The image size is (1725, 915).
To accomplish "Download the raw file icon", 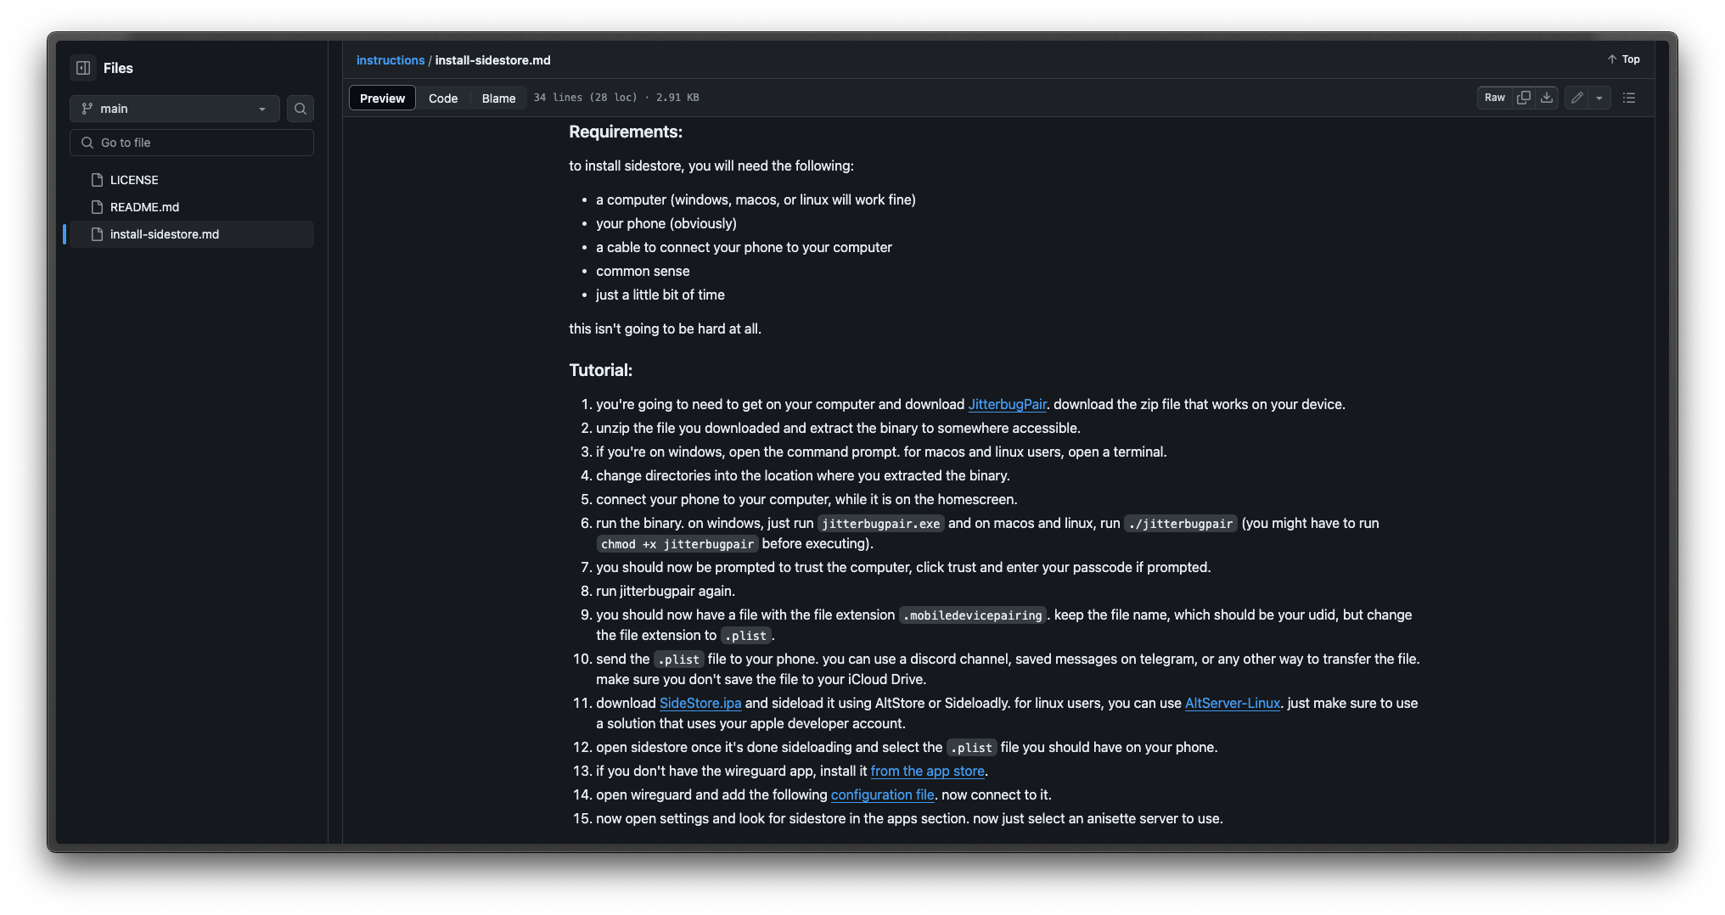I will click(1547, 98).
